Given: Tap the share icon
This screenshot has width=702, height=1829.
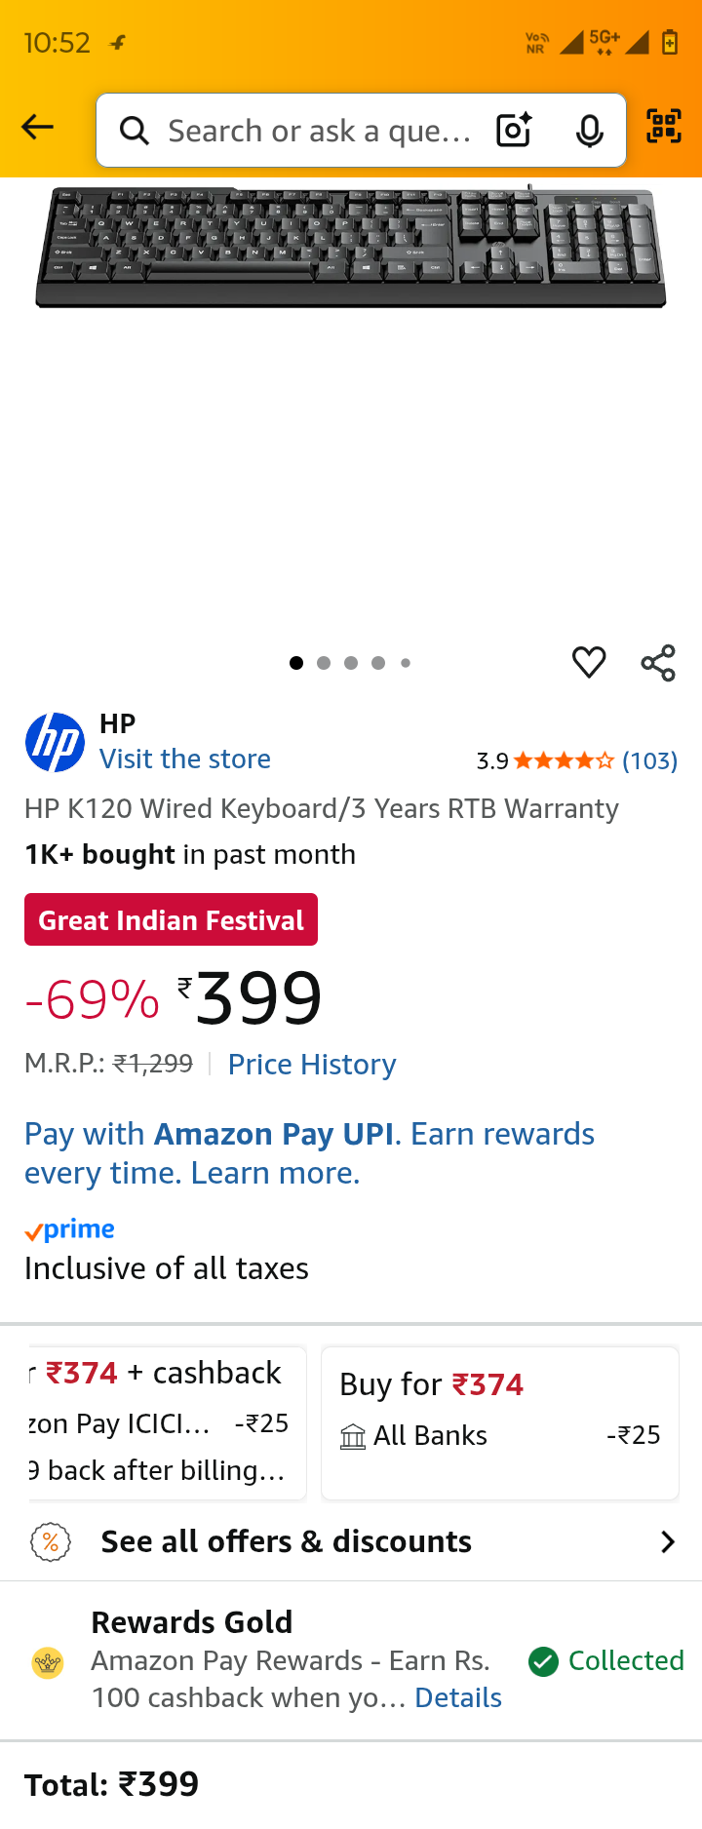Looking at the screenshot, I should [x=658, y=663].
